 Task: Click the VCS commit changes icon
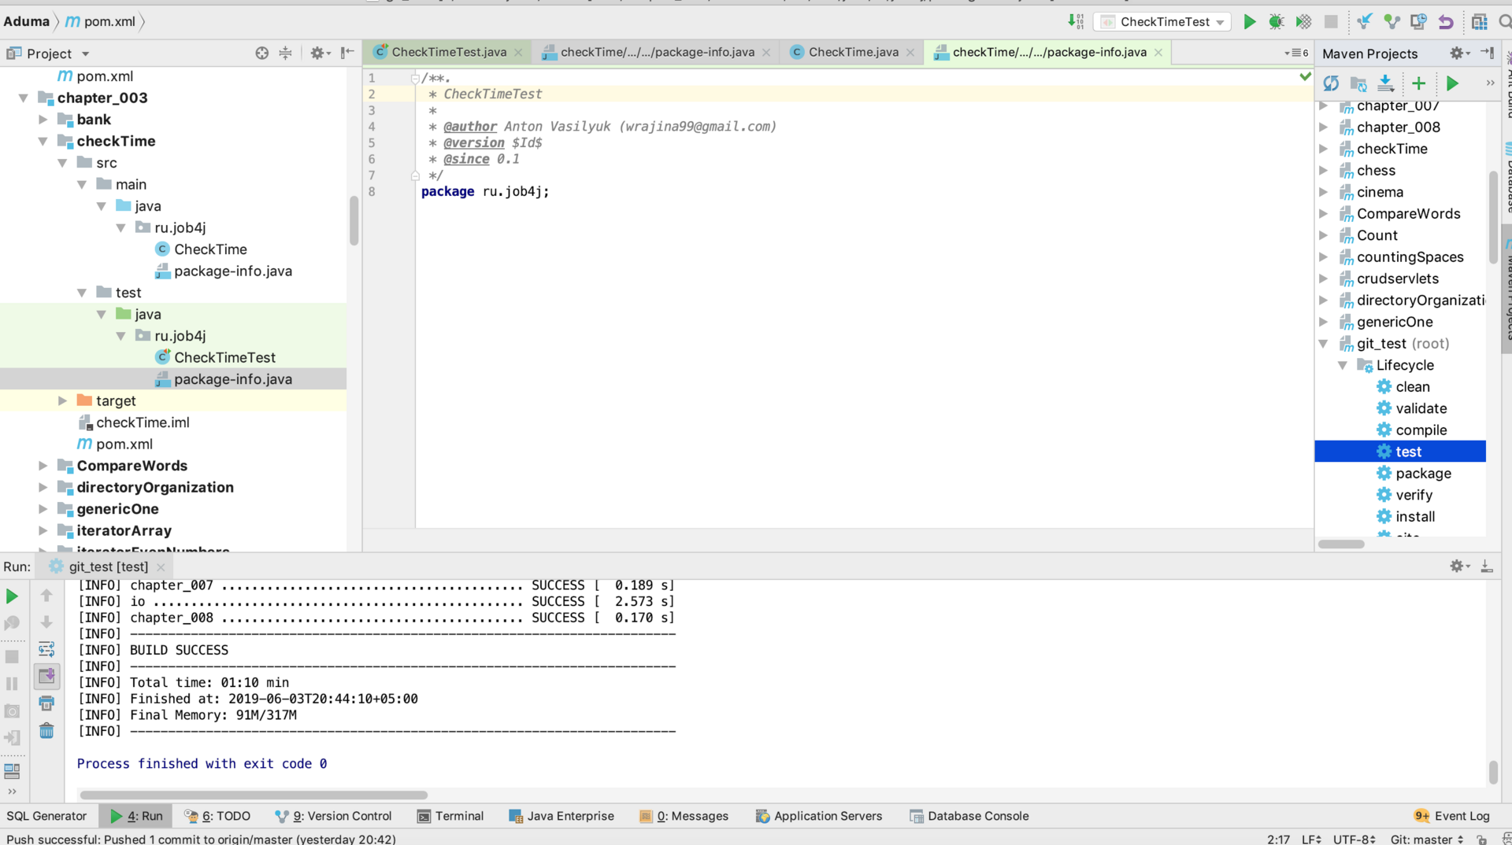pyautogui.click(x=1392, y=22)
